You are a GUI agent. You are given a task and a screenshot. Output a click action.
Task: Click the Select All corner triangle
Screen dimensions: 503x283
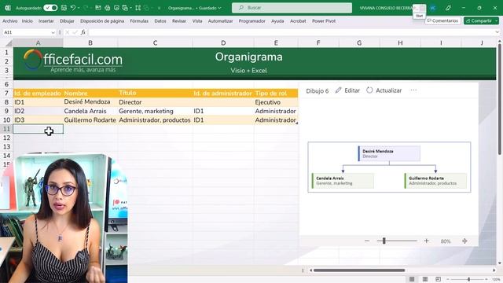tap(9, 43)
